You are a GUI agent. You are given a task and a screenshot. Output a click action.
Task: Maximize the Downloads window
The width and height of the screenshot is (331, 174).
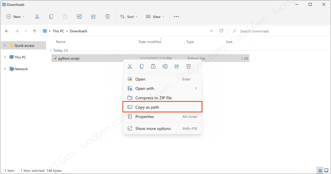(310, 4)
